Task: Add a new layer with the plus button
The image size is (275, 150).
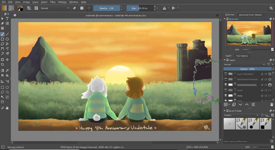Action: pos(226,105)
